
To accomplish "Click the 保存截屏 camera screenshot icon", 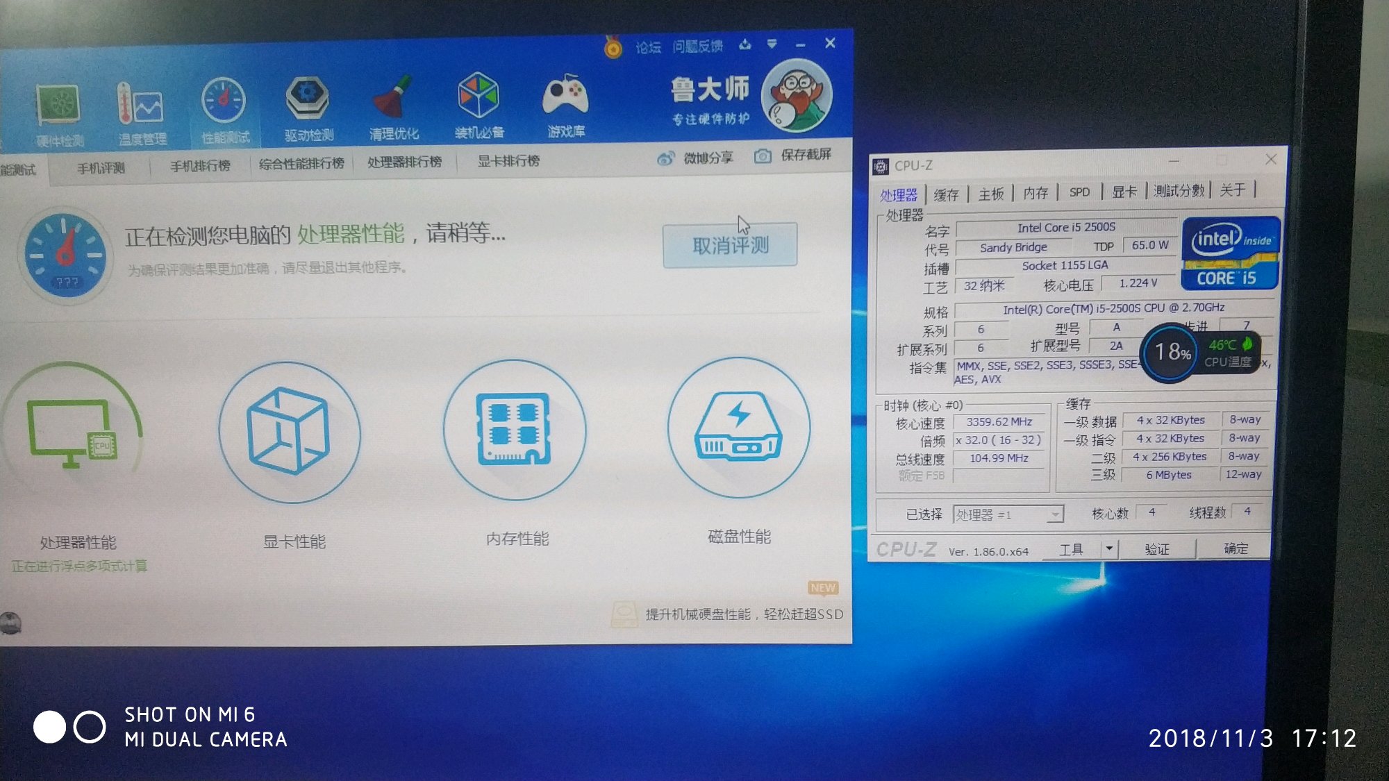I will (x=763, y=156).
